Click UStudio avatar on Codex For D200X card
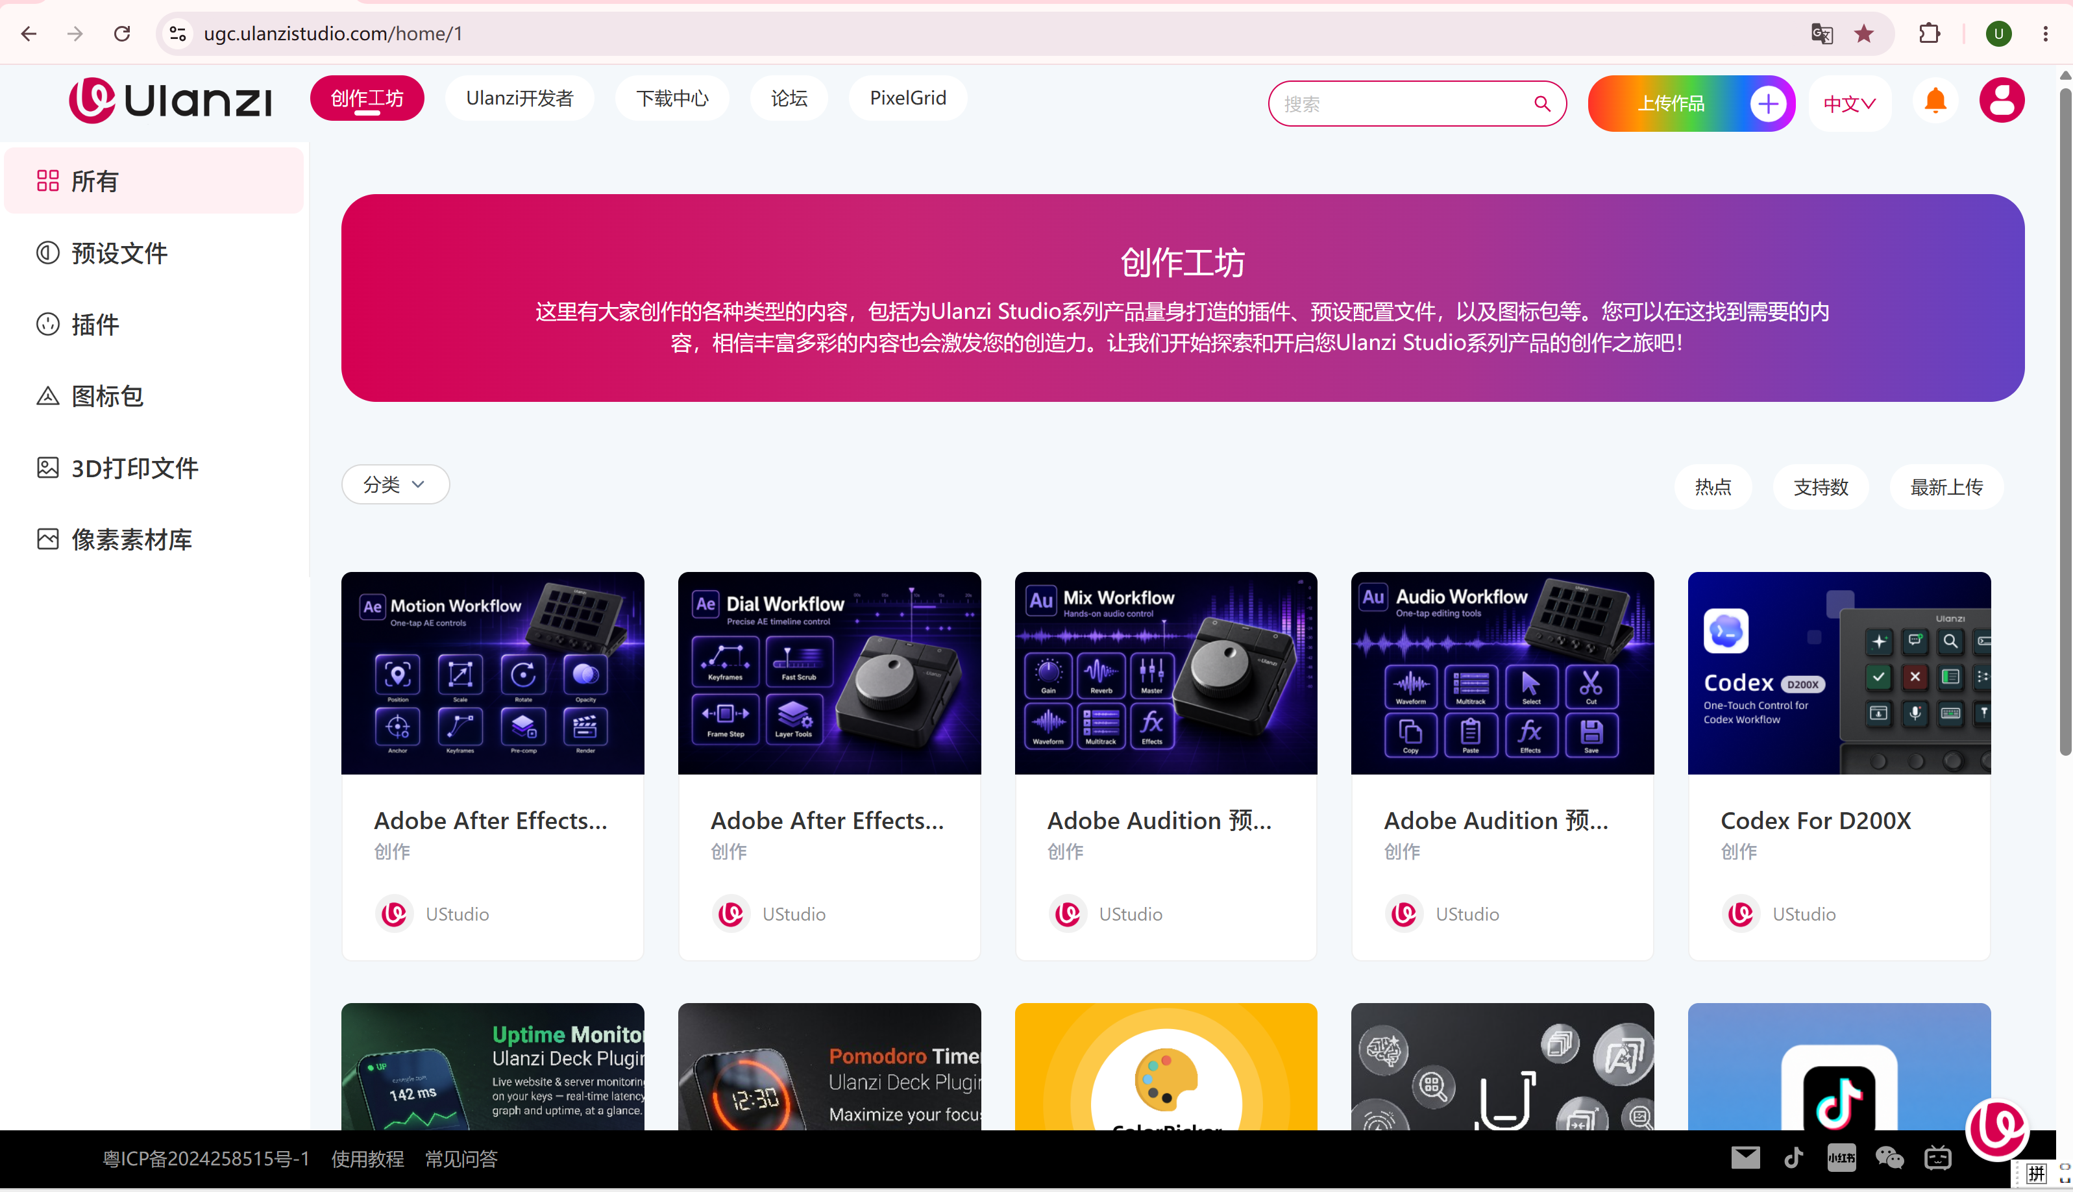The height and width of the screenshot is (1192, 2073). 1741,913
